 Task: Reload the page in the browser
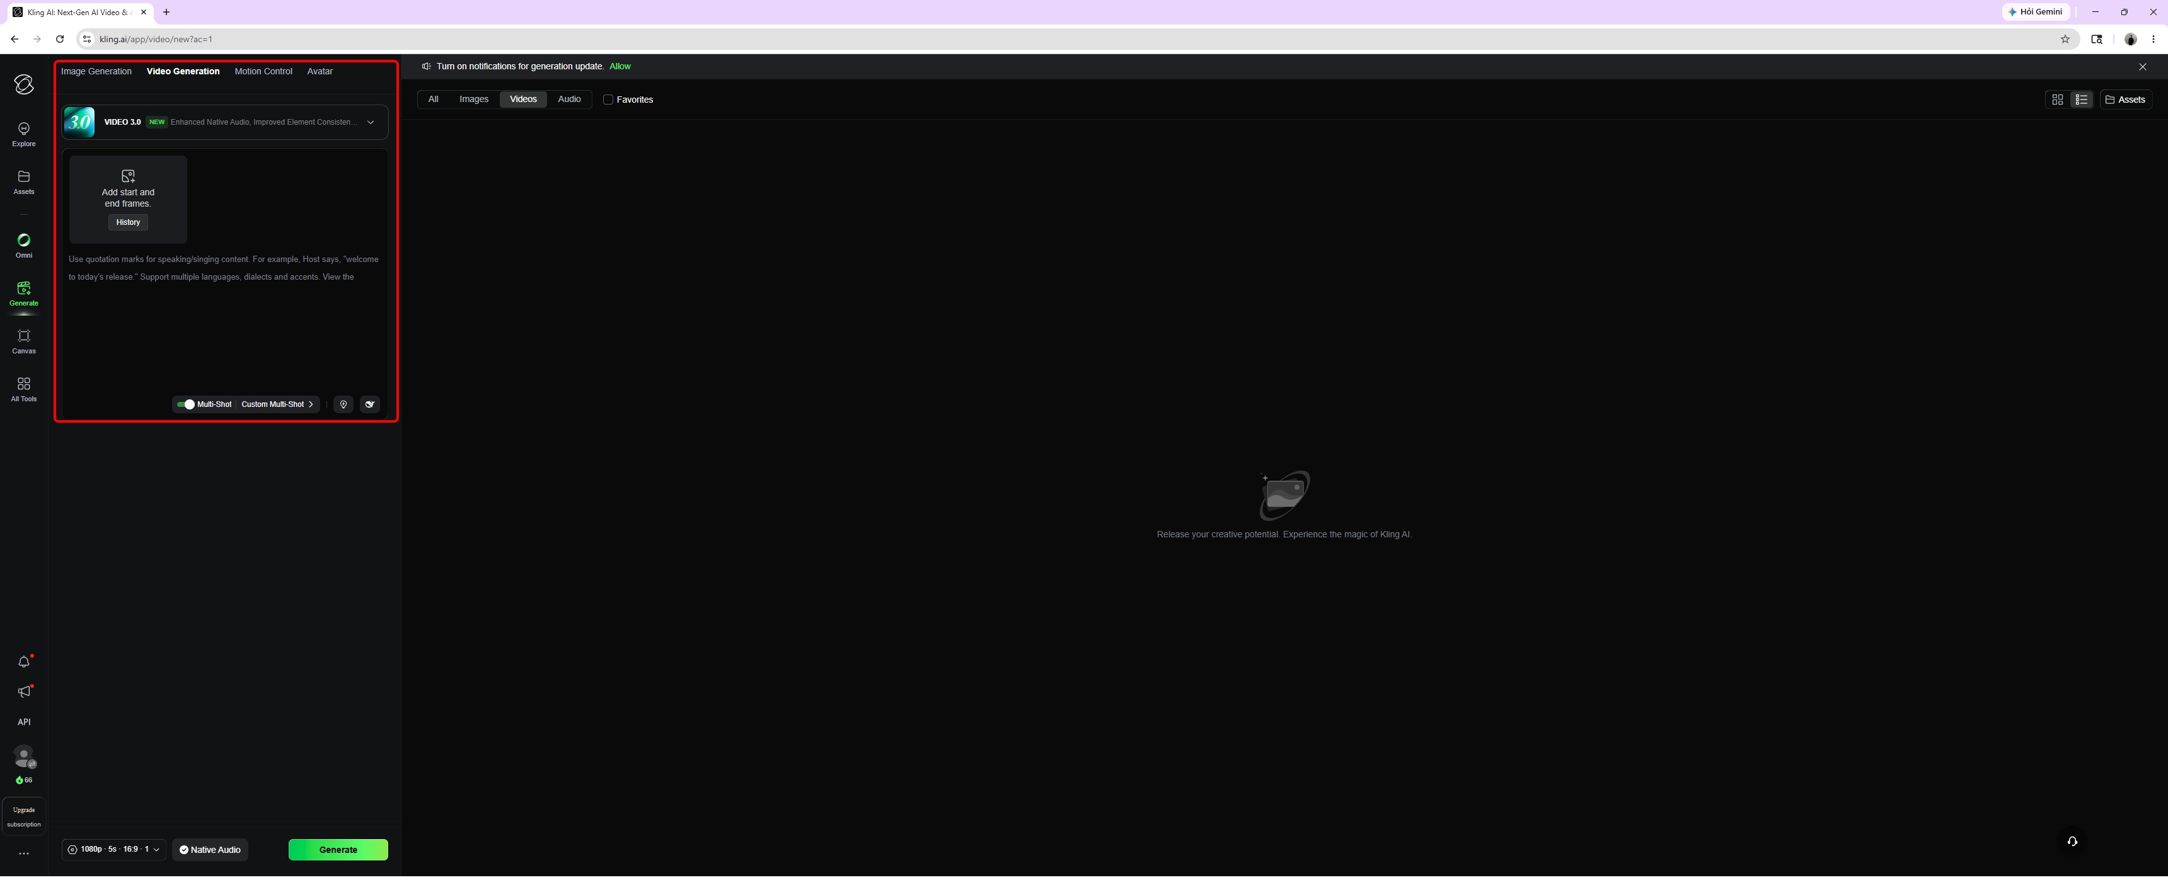coord(60,38)
